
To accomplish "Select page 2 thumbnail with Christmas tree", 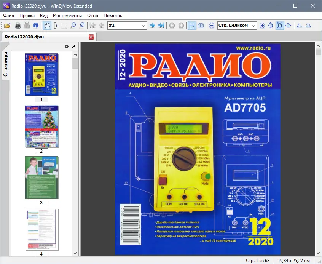I will click(41, 126).
